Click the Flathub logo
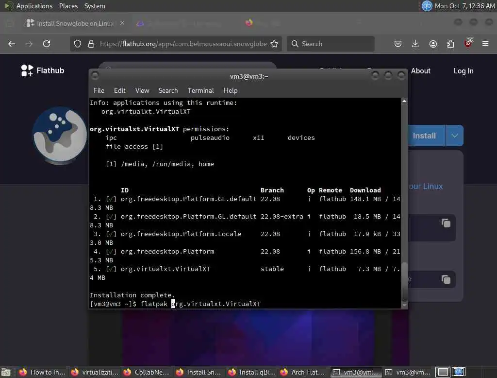The width and height of the screenshot is (497, 378). click(43, 70)
